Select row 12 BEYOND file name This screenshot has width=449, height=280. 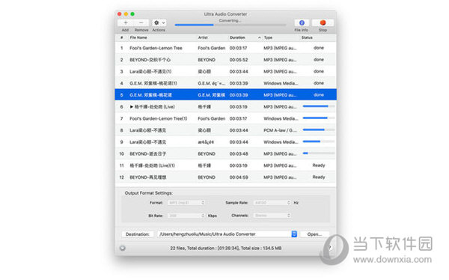(147, 177)
